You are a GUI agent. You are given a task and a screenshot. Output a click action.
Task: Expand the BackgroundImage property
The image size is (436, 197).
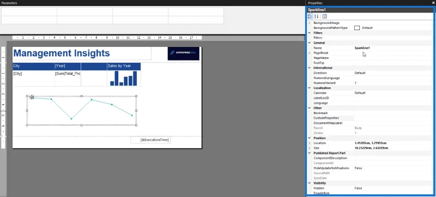tap(309, 23)
